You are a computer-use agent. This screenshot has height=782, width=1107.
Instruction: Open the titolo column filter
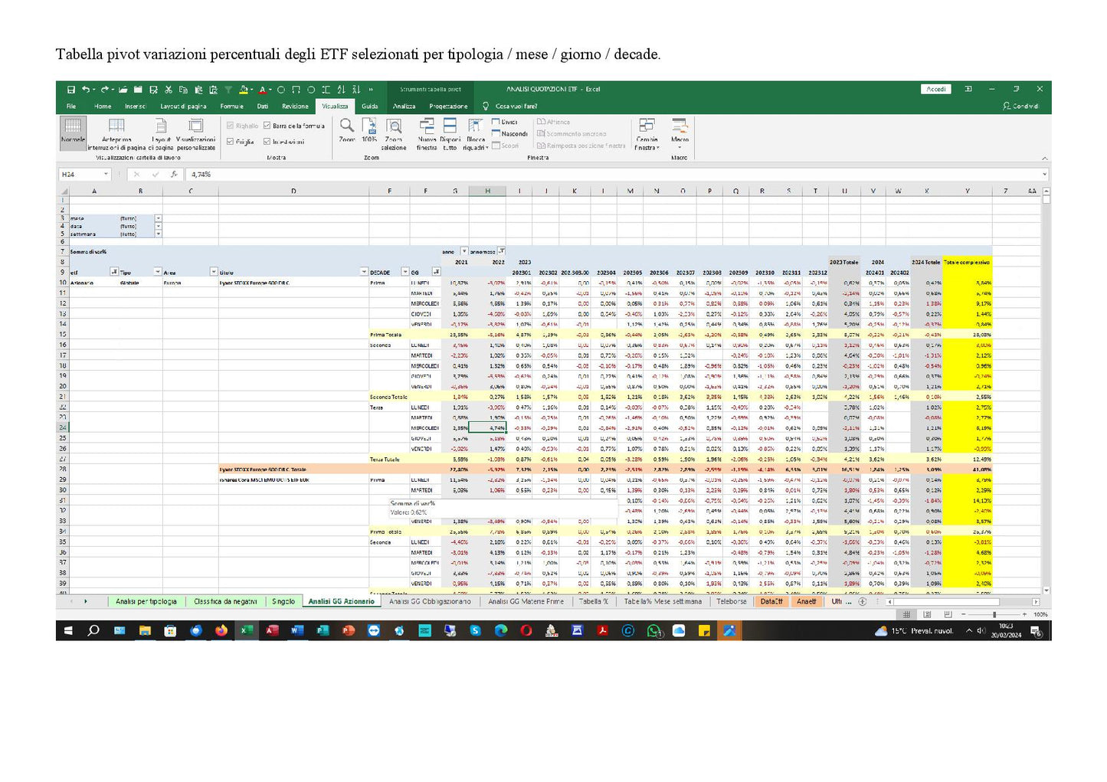(364, 272)
